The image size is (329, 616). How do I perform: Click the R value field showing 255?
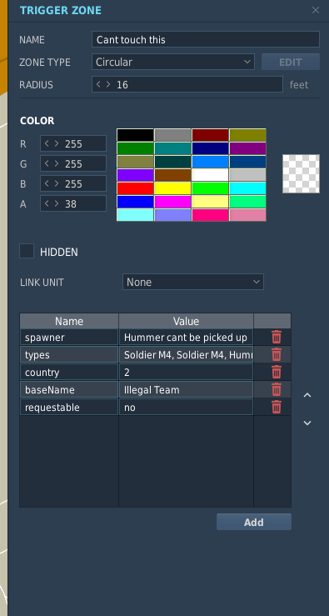point(73,143)
